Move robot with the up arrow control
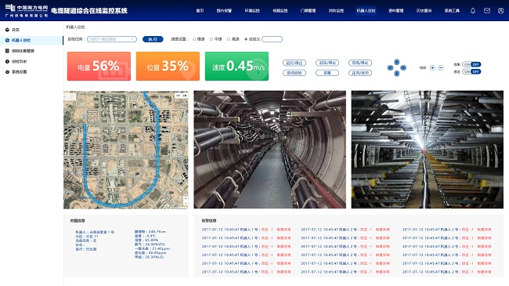509x286 pixels. 397,62
